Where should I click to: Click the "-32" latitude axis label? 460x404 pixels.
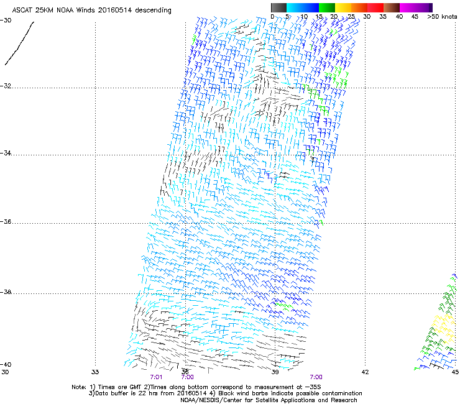point(6,86)
